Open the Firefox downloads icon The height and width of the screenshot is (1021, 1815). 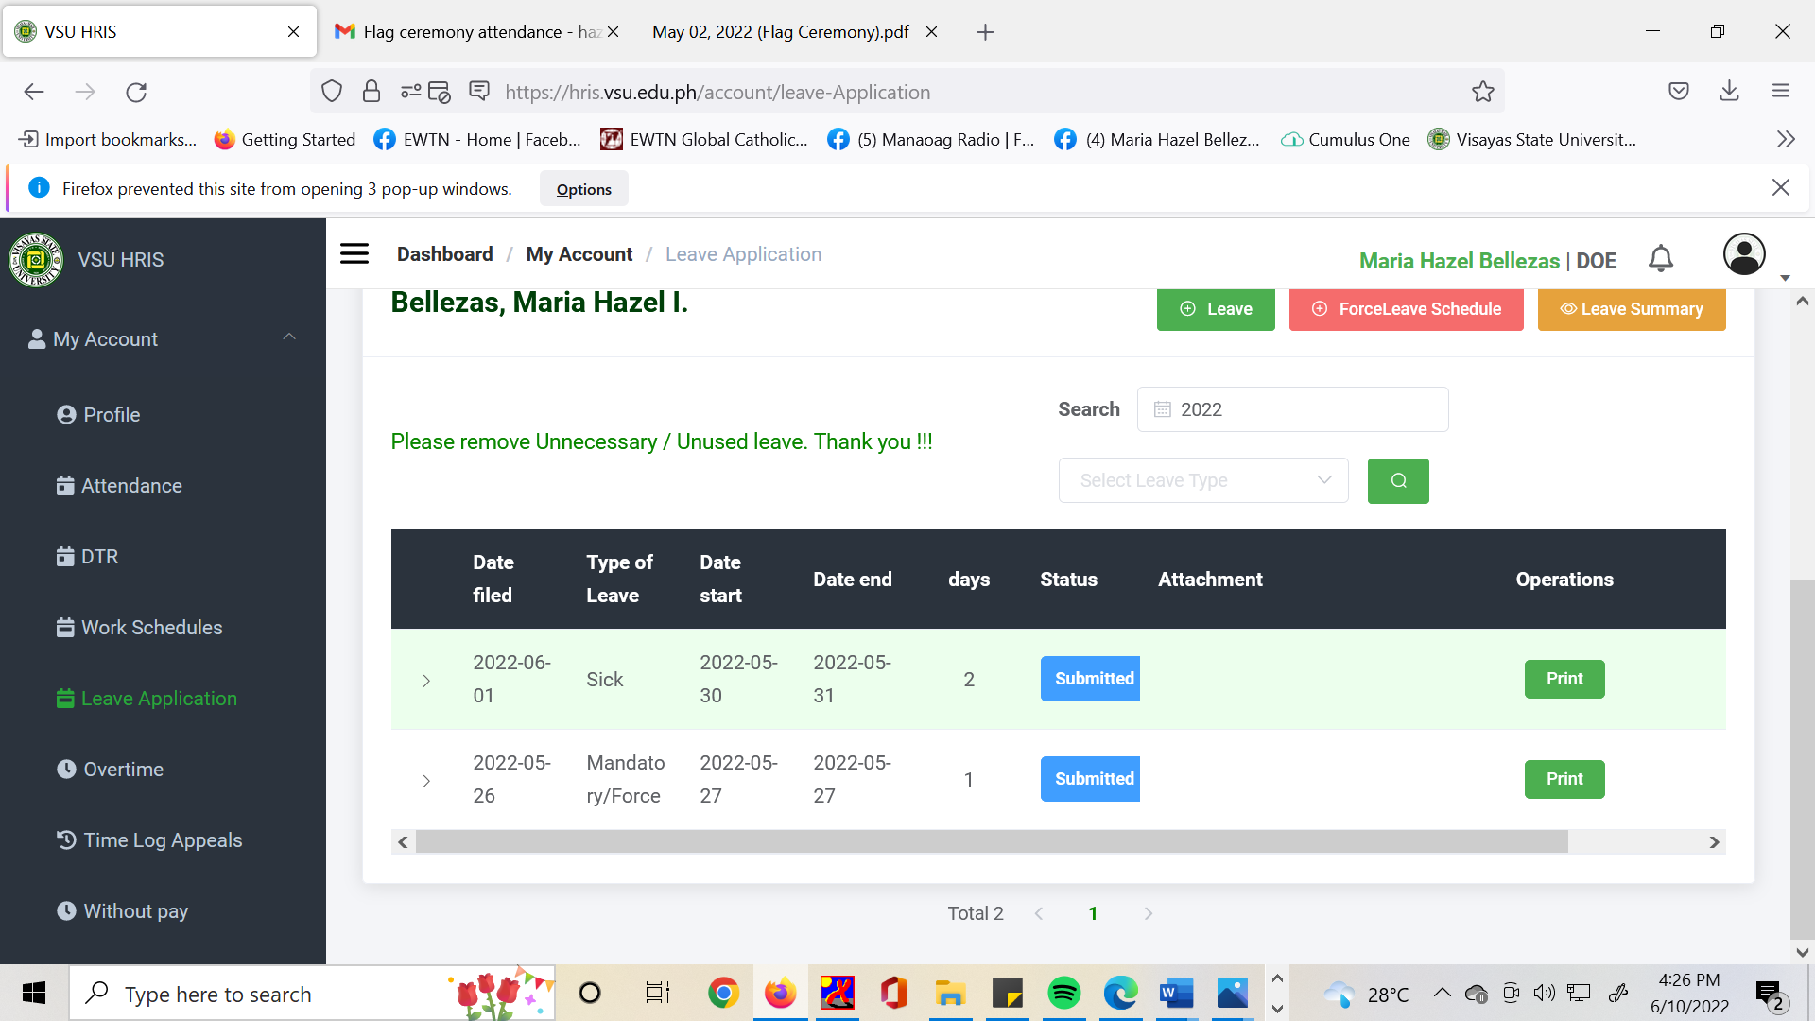(1729, 92)
